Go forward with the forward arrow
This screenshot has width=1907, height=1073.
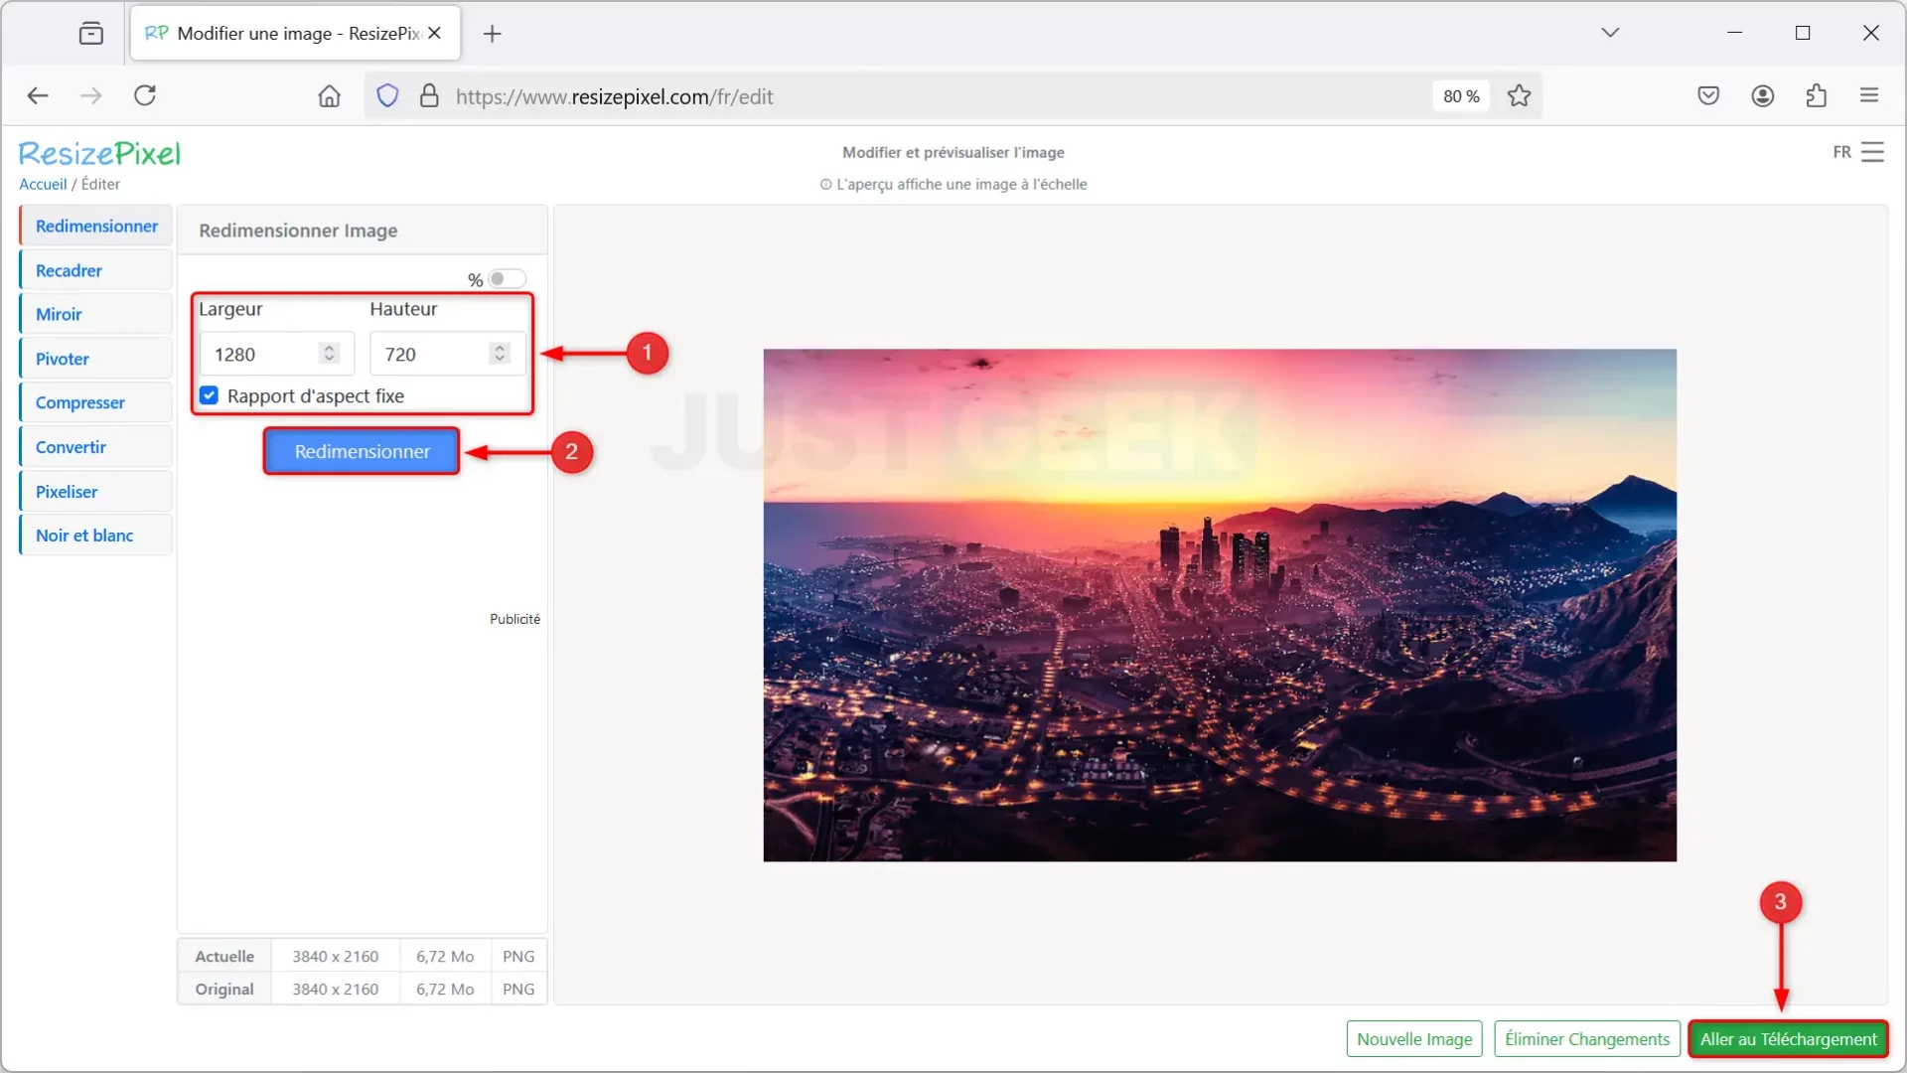pos(90,95)
